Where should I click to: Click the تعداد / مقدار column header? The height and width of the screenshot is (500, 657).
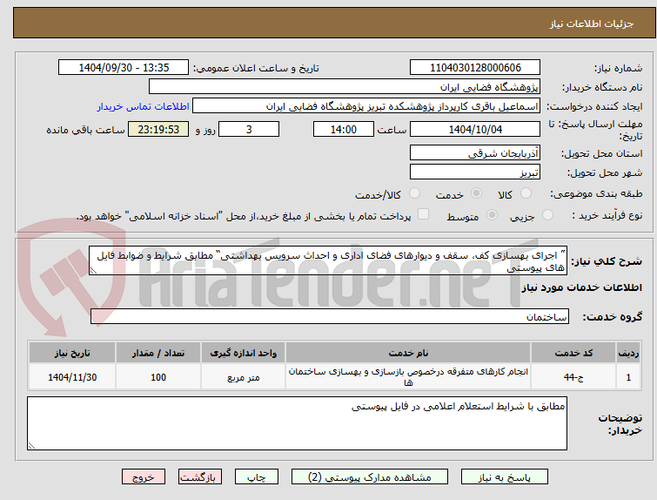pyautogui.click(x=158, y=353)
